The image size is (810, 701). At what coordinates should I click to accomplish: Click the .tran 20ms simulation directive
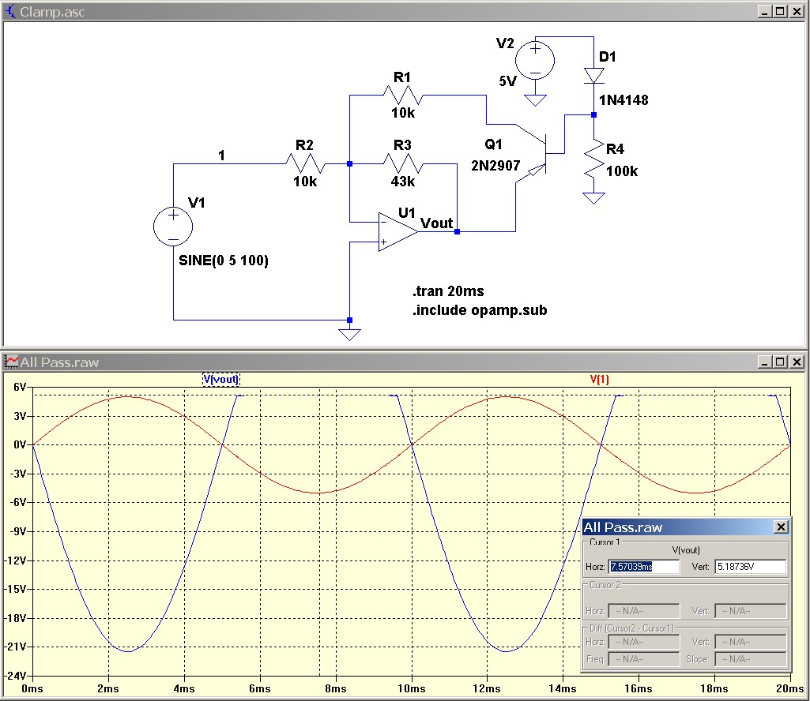pyautogui.click(x=448, y=291)
